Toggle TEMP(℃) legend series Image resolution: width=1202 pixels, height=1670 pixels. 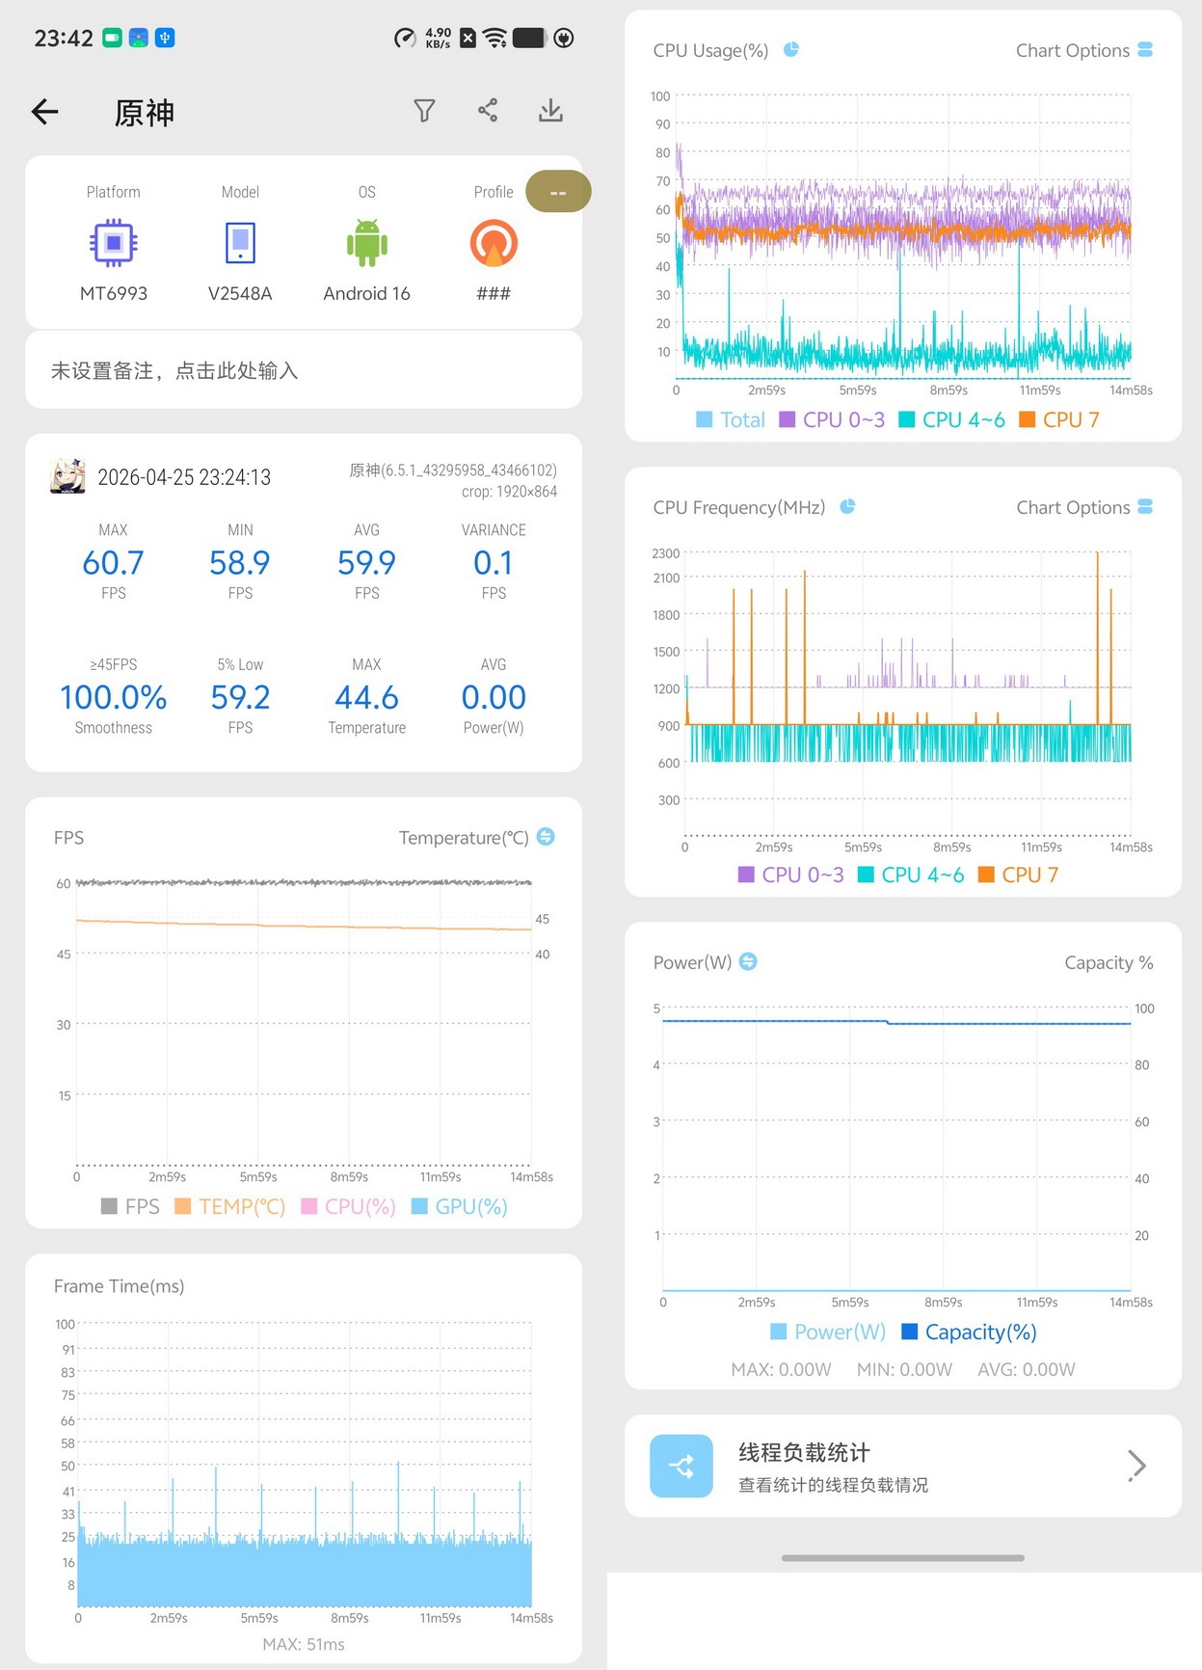pyautogui.click(x=230, y=1206)
